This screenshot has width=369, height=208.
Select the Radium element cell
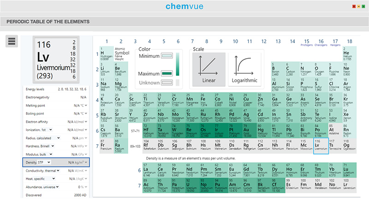(121, 146)
